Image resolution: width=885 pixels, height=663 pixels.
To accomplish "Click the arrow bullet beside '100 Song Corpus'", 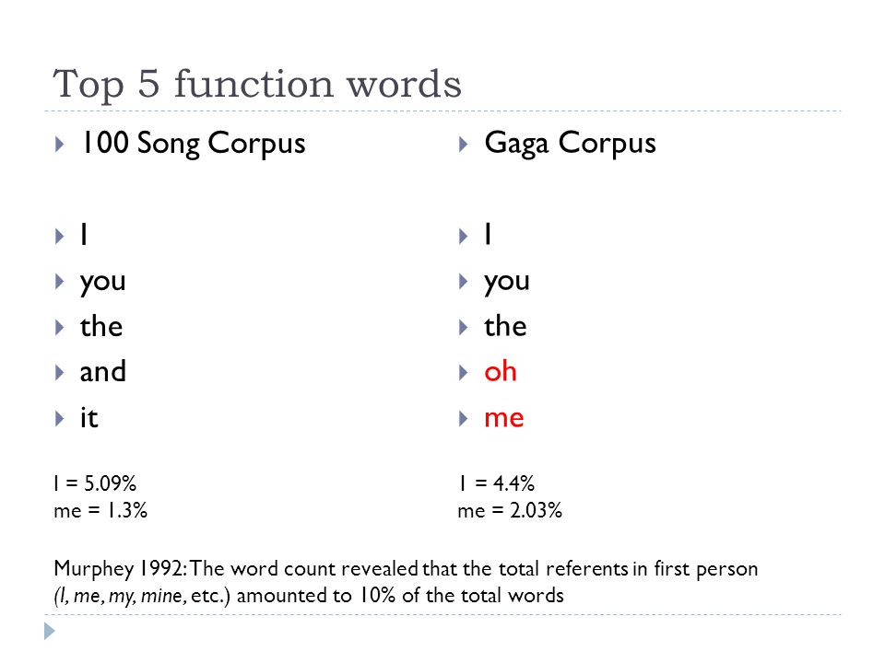I will (59, 145).
